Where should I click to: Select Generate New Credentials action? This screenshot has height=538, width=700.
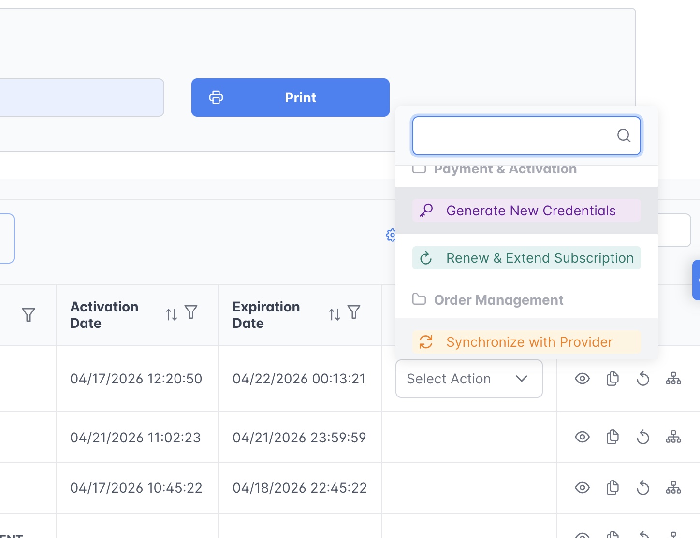coord(526,211)
